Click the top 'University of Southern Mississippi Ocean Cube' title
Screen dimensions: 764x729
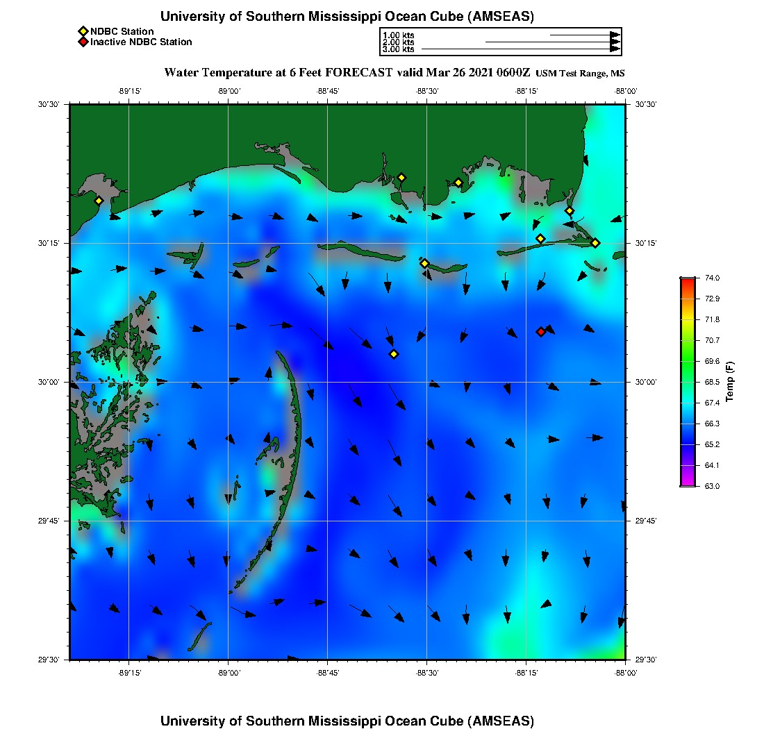[347, 16]
